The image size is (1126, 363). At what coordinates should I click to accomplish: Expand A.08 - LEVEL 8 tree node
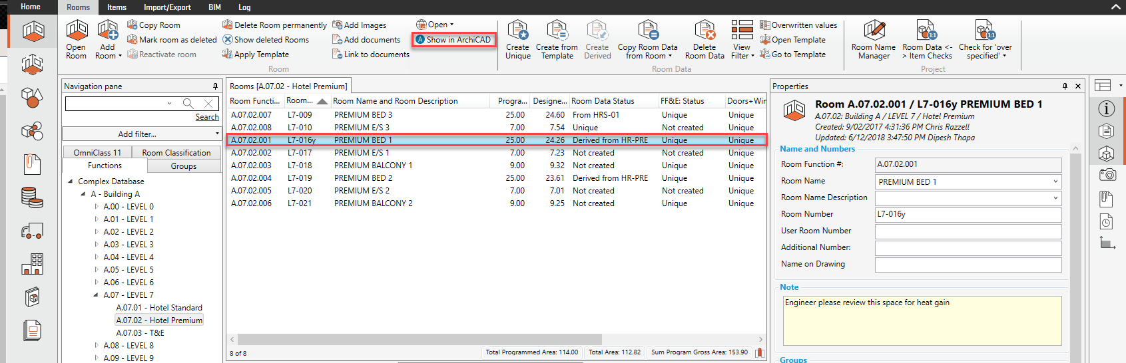(x=97, y=346)
